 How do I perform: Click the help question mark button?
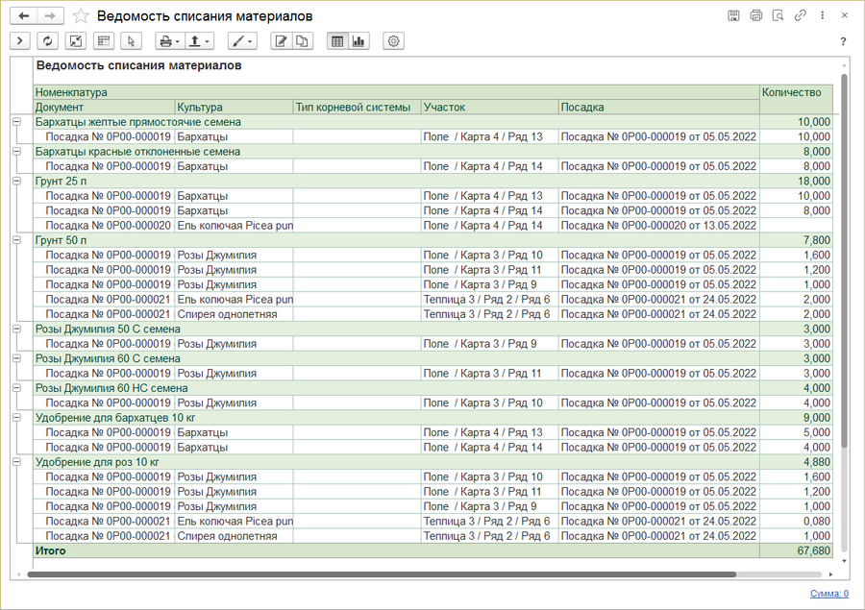click(843, 41)
